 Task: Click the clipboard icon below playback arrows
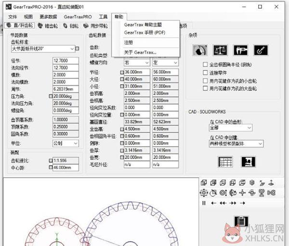click(x=241, y=221)
